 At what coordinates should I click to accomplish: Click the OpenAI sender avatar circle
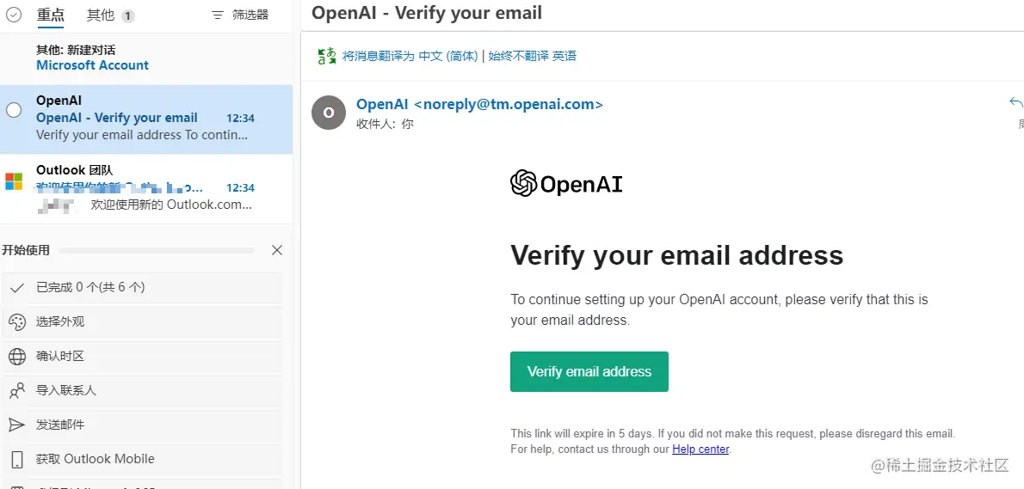coord(328,113)
